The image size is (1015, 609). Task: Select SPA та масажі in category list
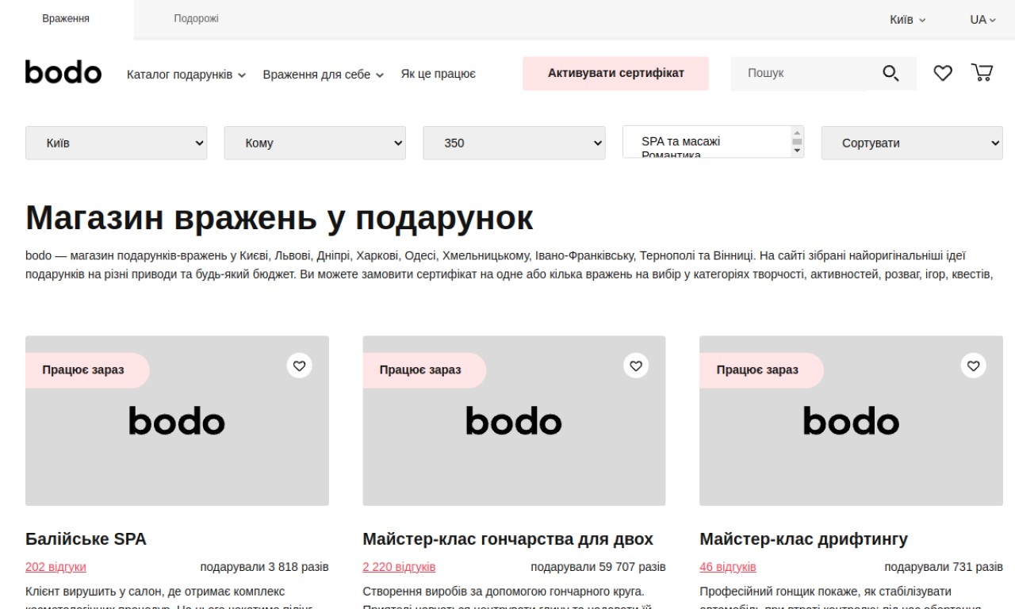[680, 141]
